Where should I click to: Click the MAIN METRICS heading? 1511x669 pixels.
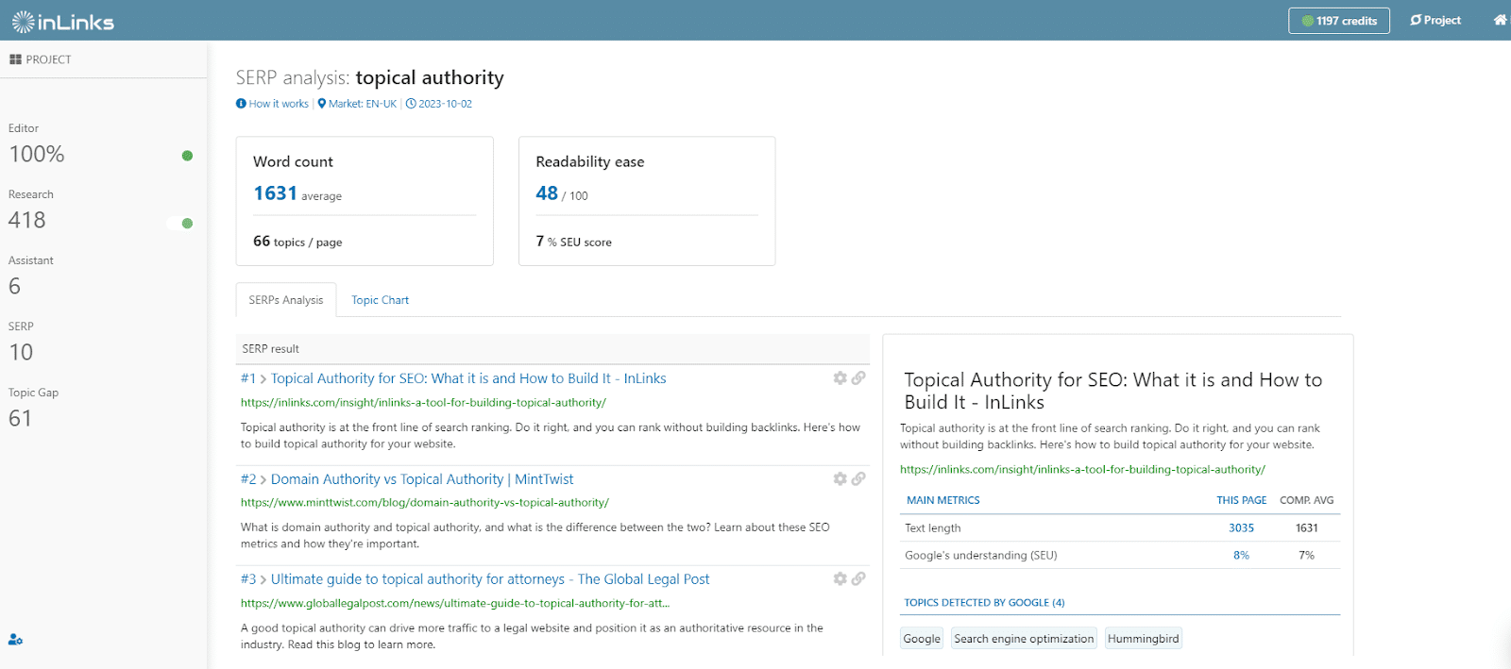tap(943, 500)
